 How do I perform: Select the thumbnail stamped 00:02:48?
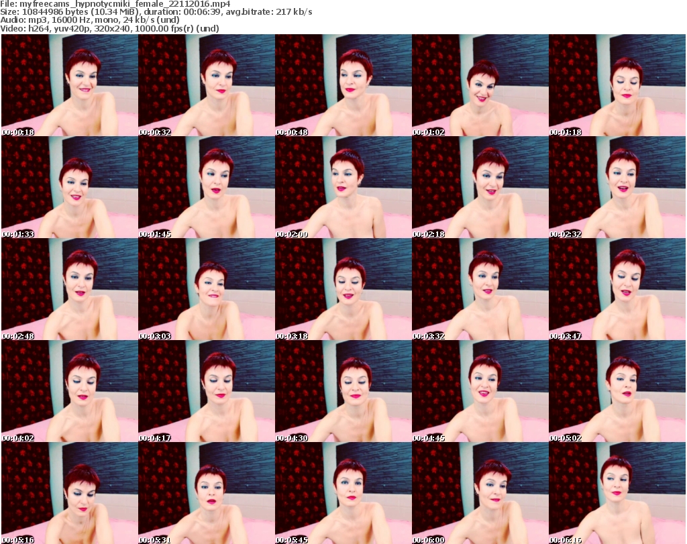pyautogui.click(x=70, y=289)
